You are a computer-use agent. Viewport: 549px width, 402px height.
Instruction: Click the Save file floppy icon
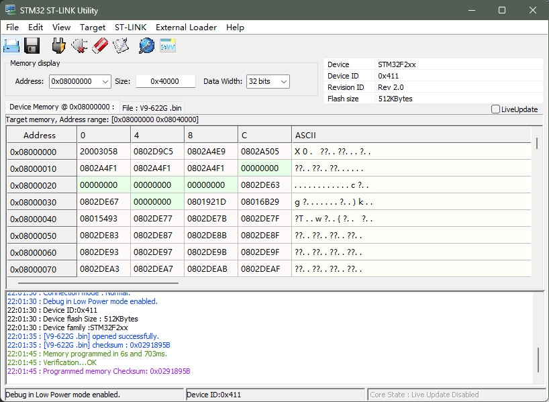pyautogui.click(x=32, y=46)
